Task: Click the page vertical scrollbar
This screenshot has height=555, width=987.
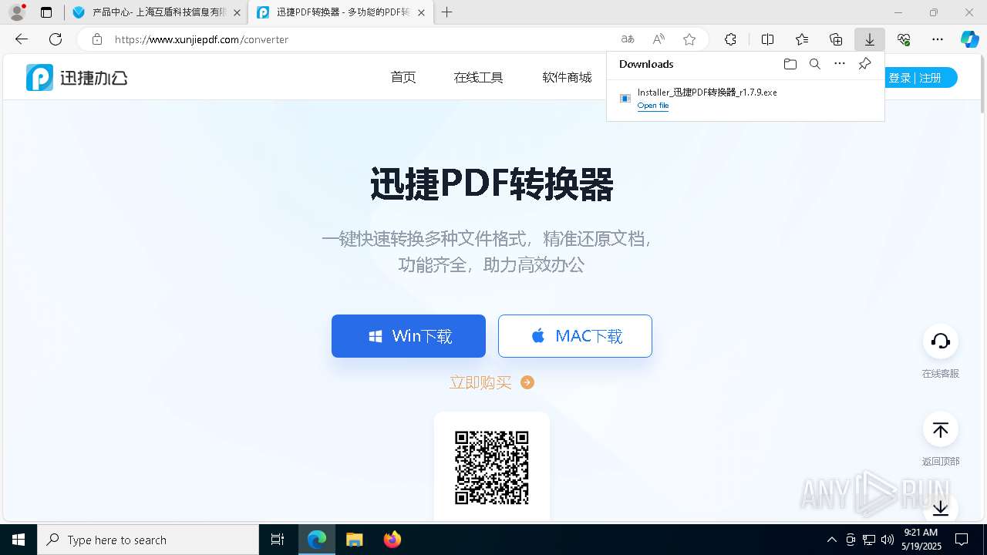Action: pos(982,85)
